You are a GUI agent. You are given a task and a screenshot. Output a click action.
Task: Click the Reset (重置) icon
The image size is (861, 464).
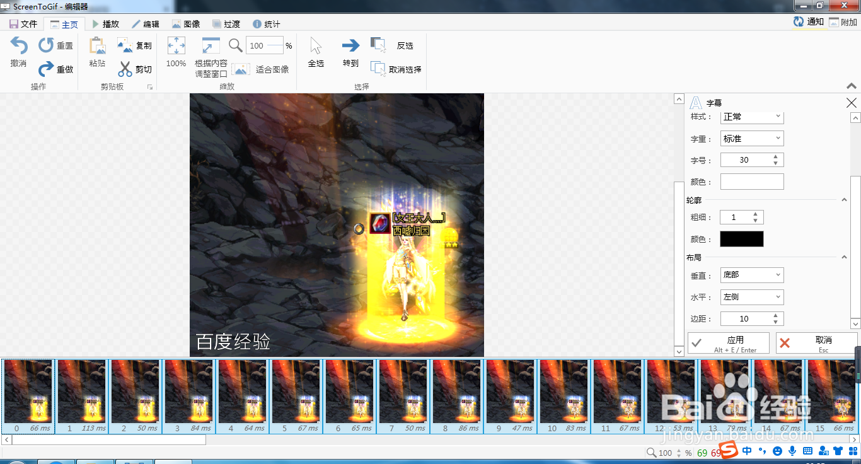[x=46, y=45]
